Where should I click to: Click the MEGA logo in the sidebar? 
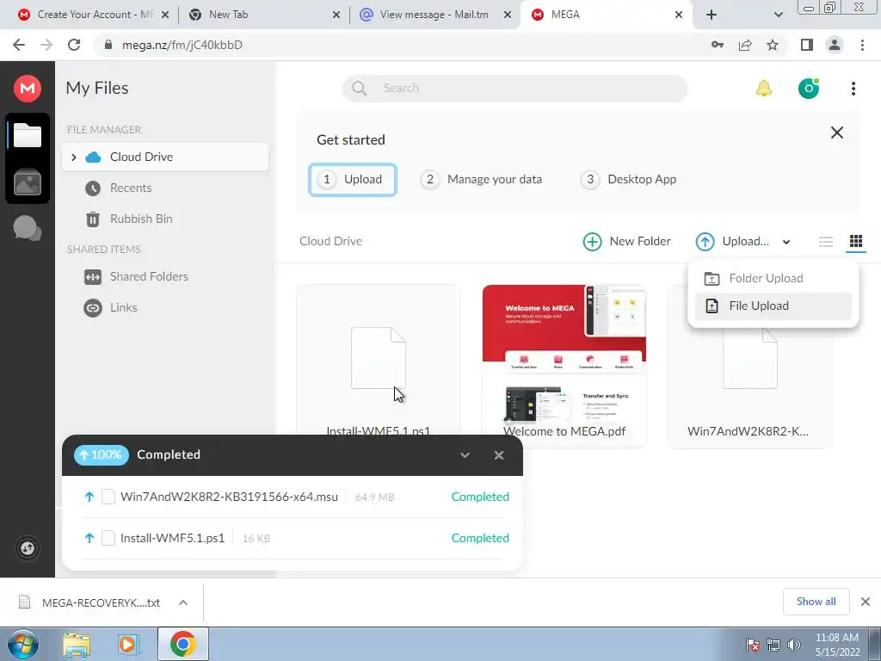click(27, 89)
